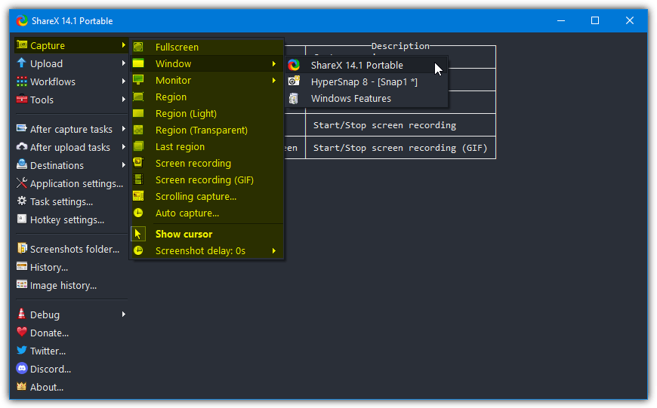Open Image history...

[70, 285]
